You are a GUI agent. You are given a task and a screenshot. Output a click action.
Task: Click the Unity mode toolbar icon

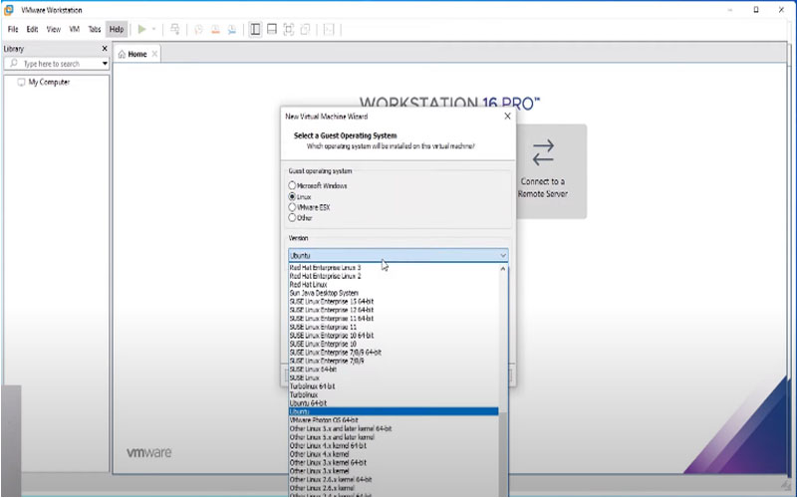coord(305,30)
